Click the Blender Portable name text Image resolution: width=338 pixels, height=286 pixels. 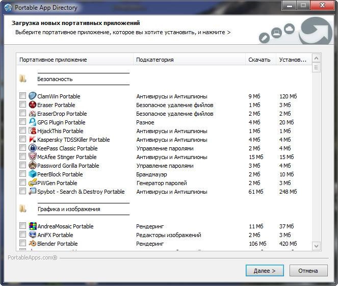tap(57, 244)
